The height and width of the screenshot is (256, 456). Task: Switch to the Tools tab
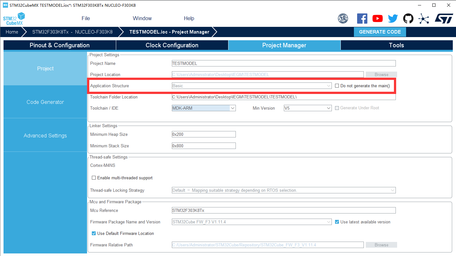point(396,45)
